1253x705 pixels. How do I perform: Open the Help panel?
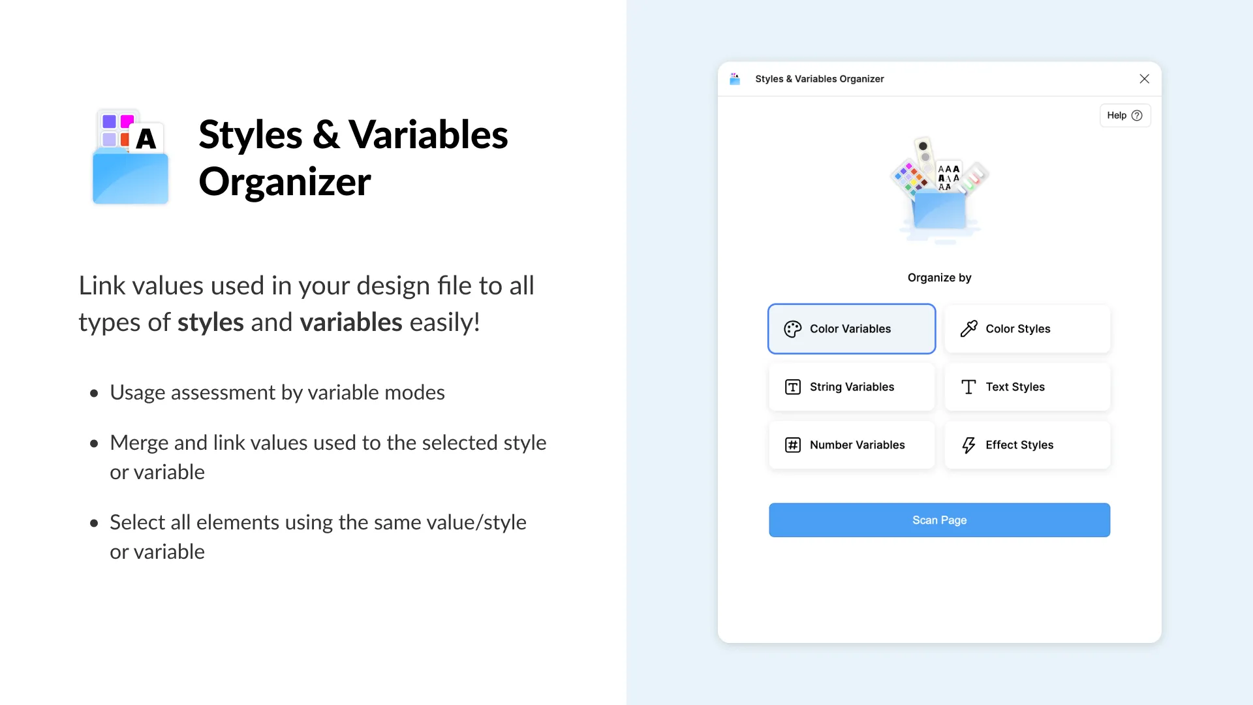tap(1124, 115)
